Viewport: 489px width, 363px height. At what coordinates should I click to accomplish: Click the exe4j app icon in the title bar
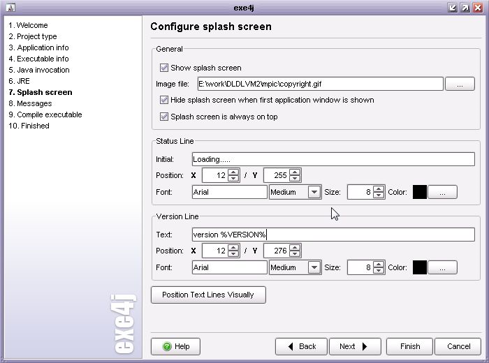pos(10,7)
